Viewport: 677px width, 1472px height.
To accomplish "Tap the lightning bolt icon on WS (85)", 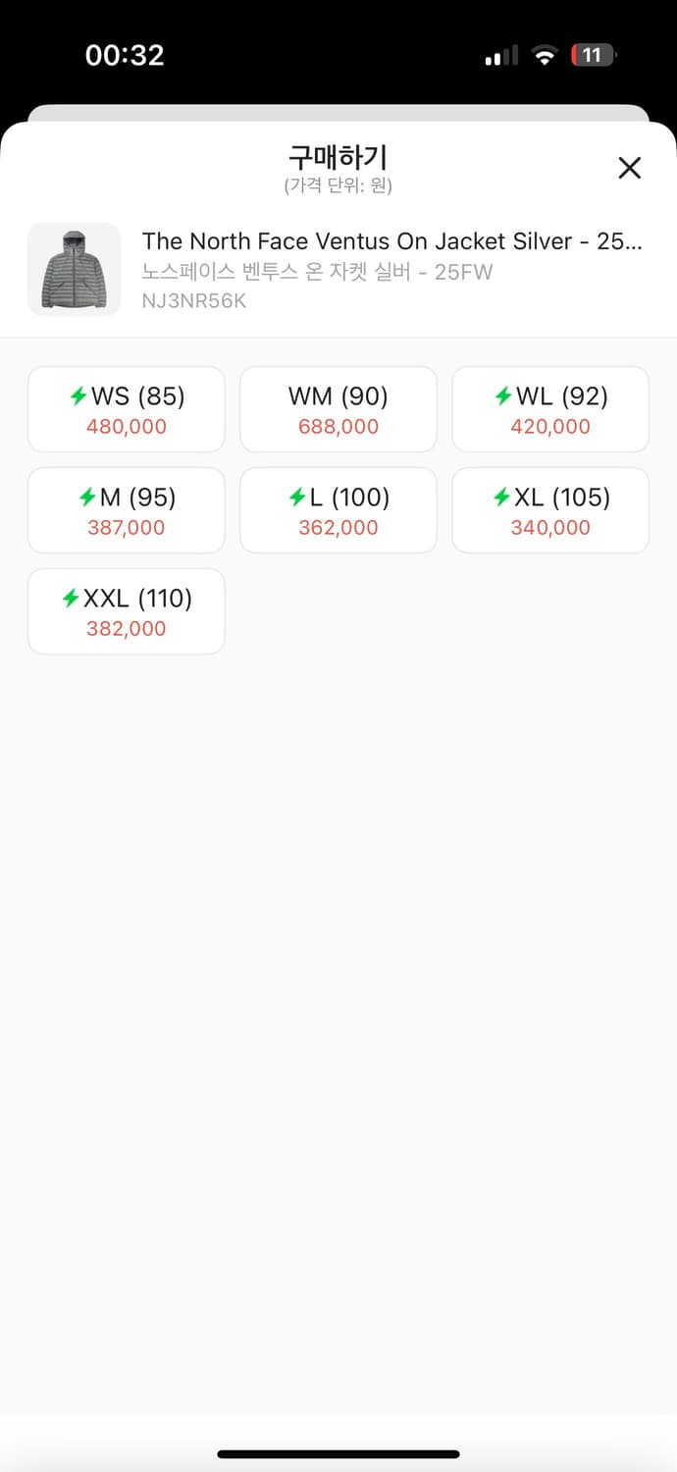I will (x=78, y=396).
